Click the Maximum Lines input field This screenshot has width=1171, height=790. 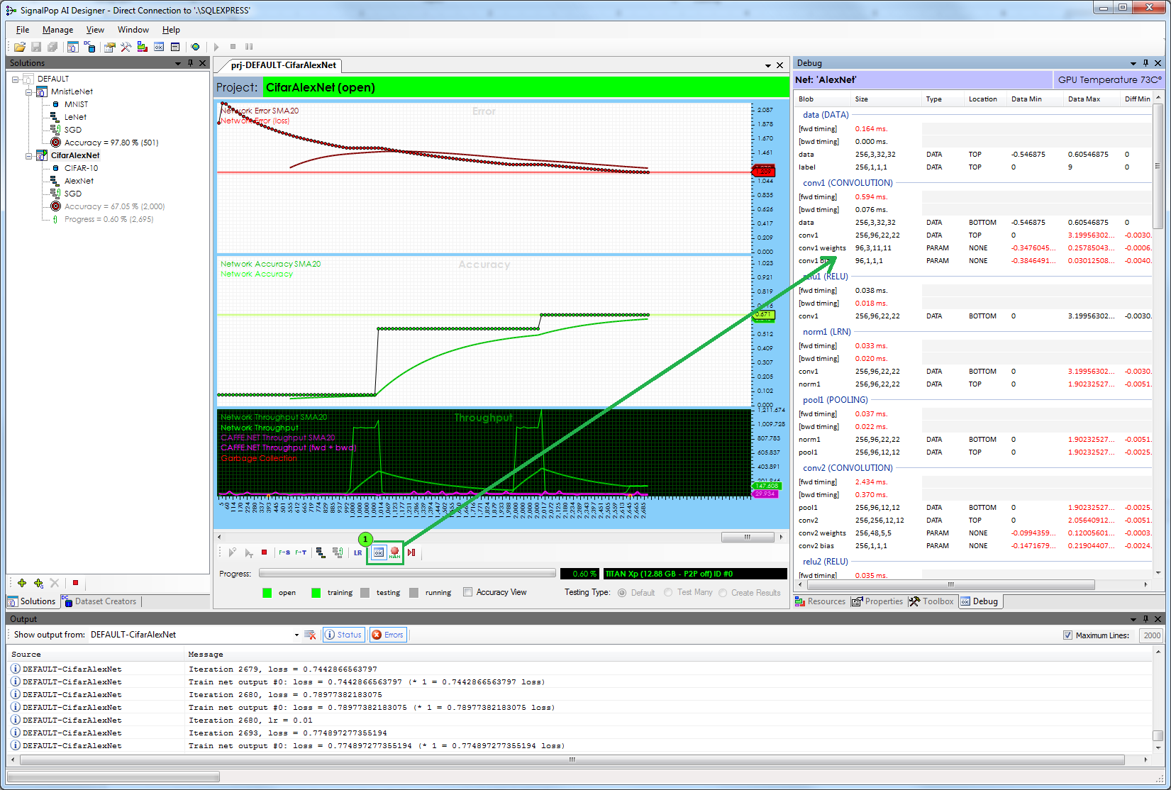pos(1152,635)
